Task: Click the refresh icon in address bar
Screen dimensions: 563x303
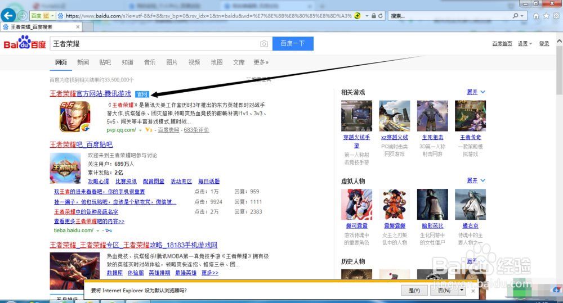Action: [x=380, y=16]
